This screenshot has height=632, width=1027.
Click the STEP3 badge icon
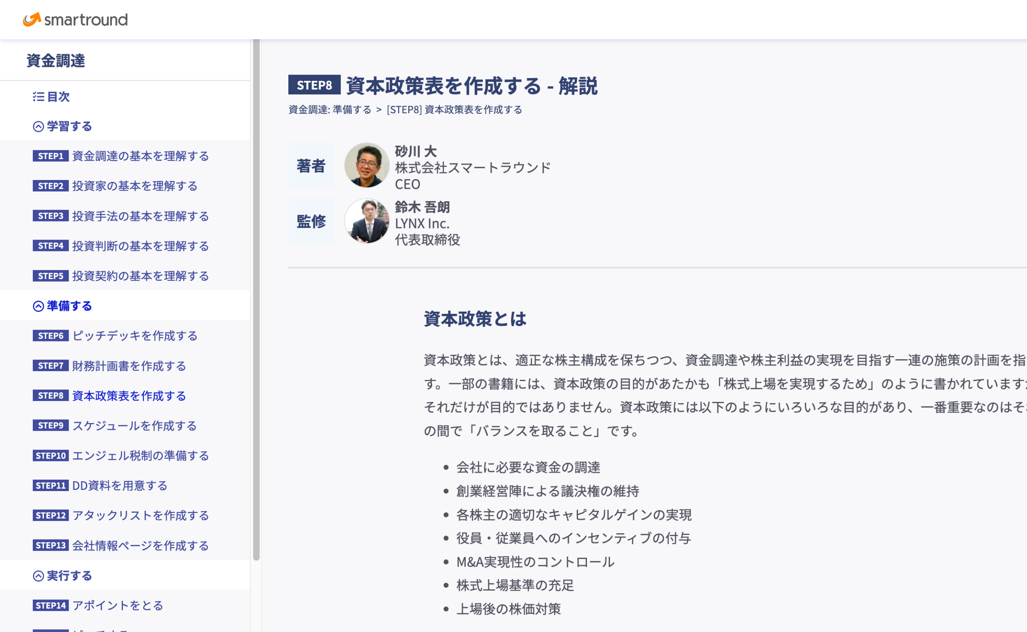point(51,216)
